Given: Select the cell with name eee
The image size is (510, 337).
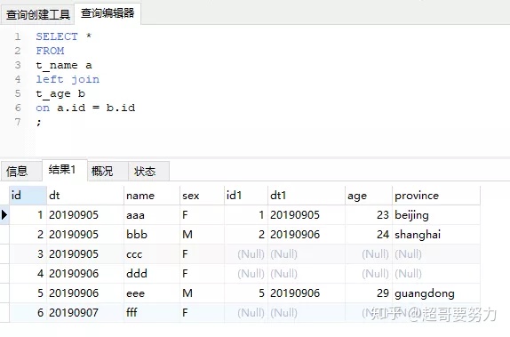Looking at the screenshot, I should click(152, 293).
